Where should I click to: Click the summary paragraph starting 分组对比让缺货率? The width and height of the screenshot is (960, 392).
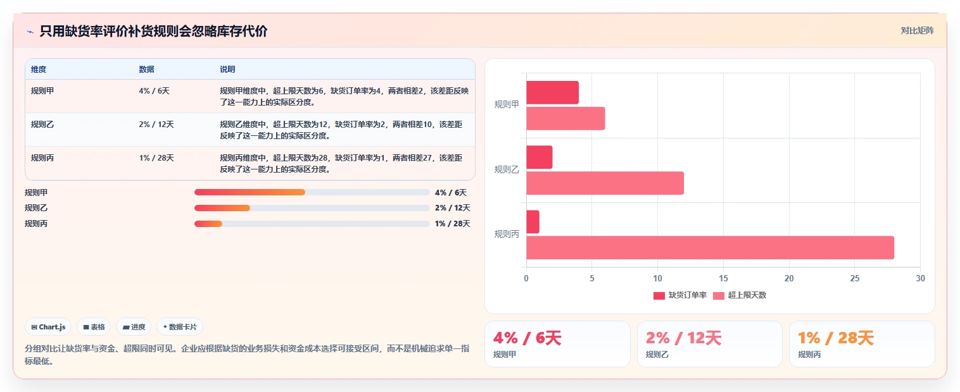point(247,355)
